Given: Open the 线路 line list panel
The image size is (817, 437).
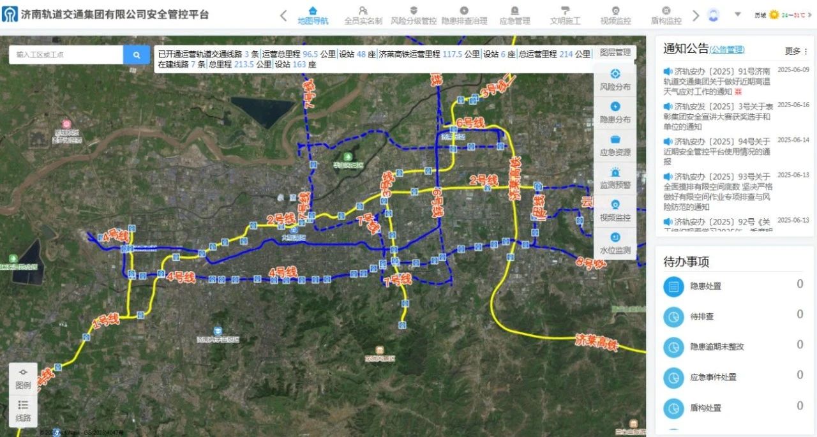Looking at the screenshot, I should (x=23, y=411).
